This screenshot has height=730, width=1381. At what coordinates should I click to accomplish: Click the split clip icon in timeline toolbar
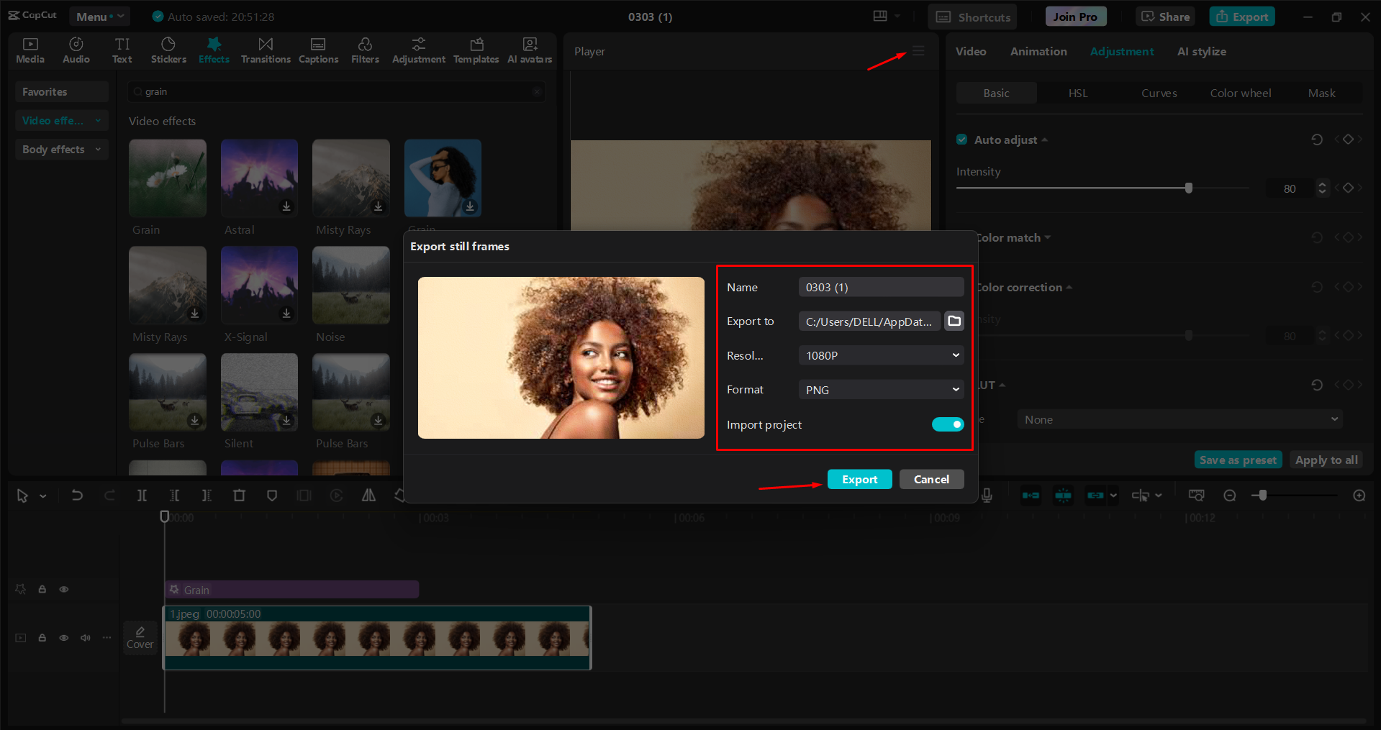[x=142, y=495]
